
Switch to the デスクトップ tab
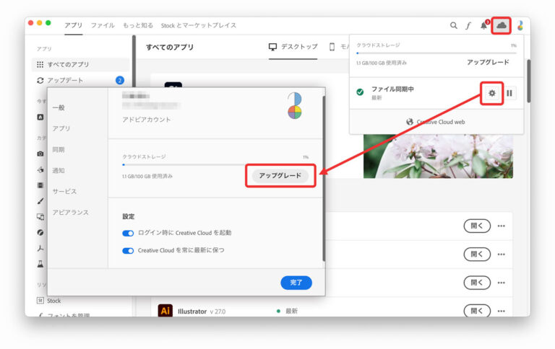coord(293,47)
